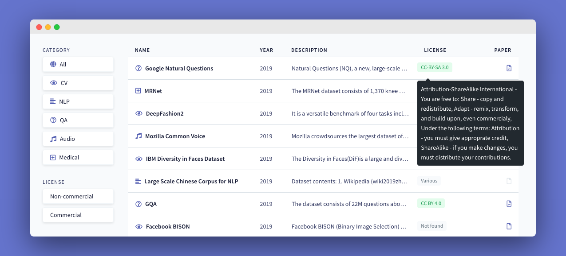
Task: Select the NLP category filter
Action: click(78, 101)
